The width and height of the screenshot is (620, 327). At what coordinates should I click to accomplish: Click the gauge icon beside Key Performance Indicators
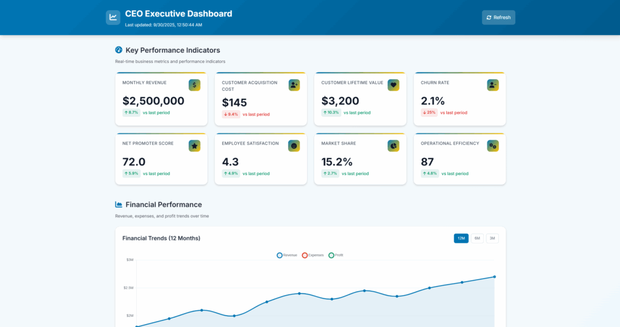point(119,50)
